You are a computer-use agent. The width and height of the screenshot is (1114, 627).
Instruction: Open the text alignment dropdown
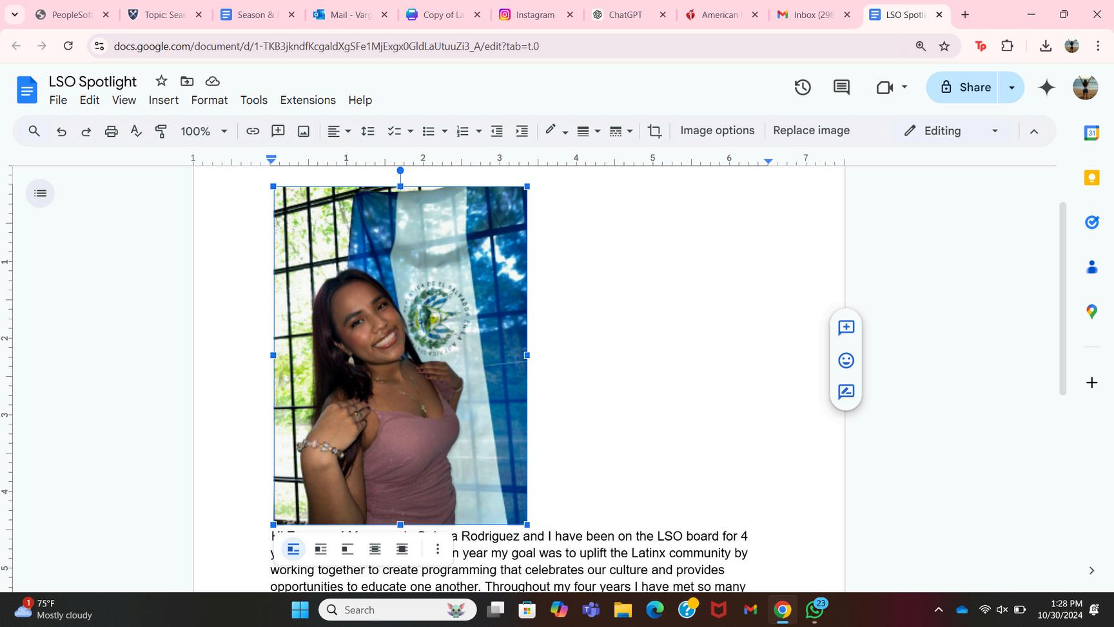click(338, 131)
